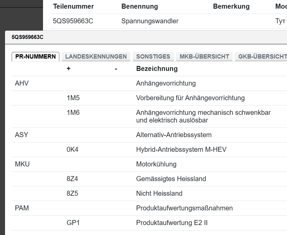Image resolution: width=287 pixels, height=235 pixels.
Task: Open the LANDESKENNUNGEN tab
Action: pyautogui.click(x=96, y=57)
